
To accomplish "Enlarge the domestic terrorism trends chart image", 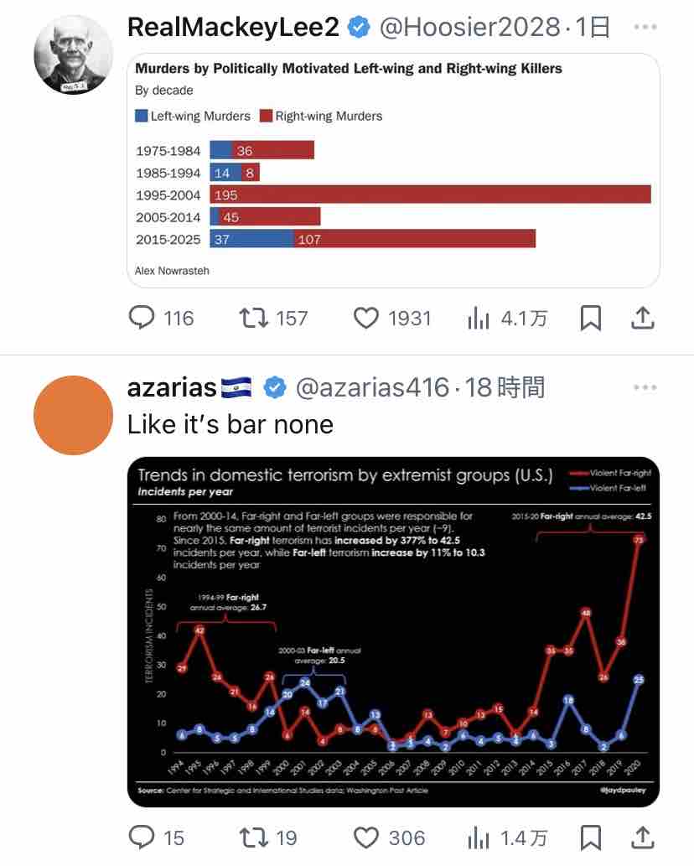I will tap(393, 632).
